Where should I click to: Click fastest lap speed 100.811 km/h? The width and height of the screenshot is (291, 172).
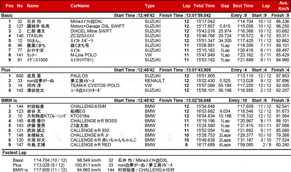[x=88, y=165]
